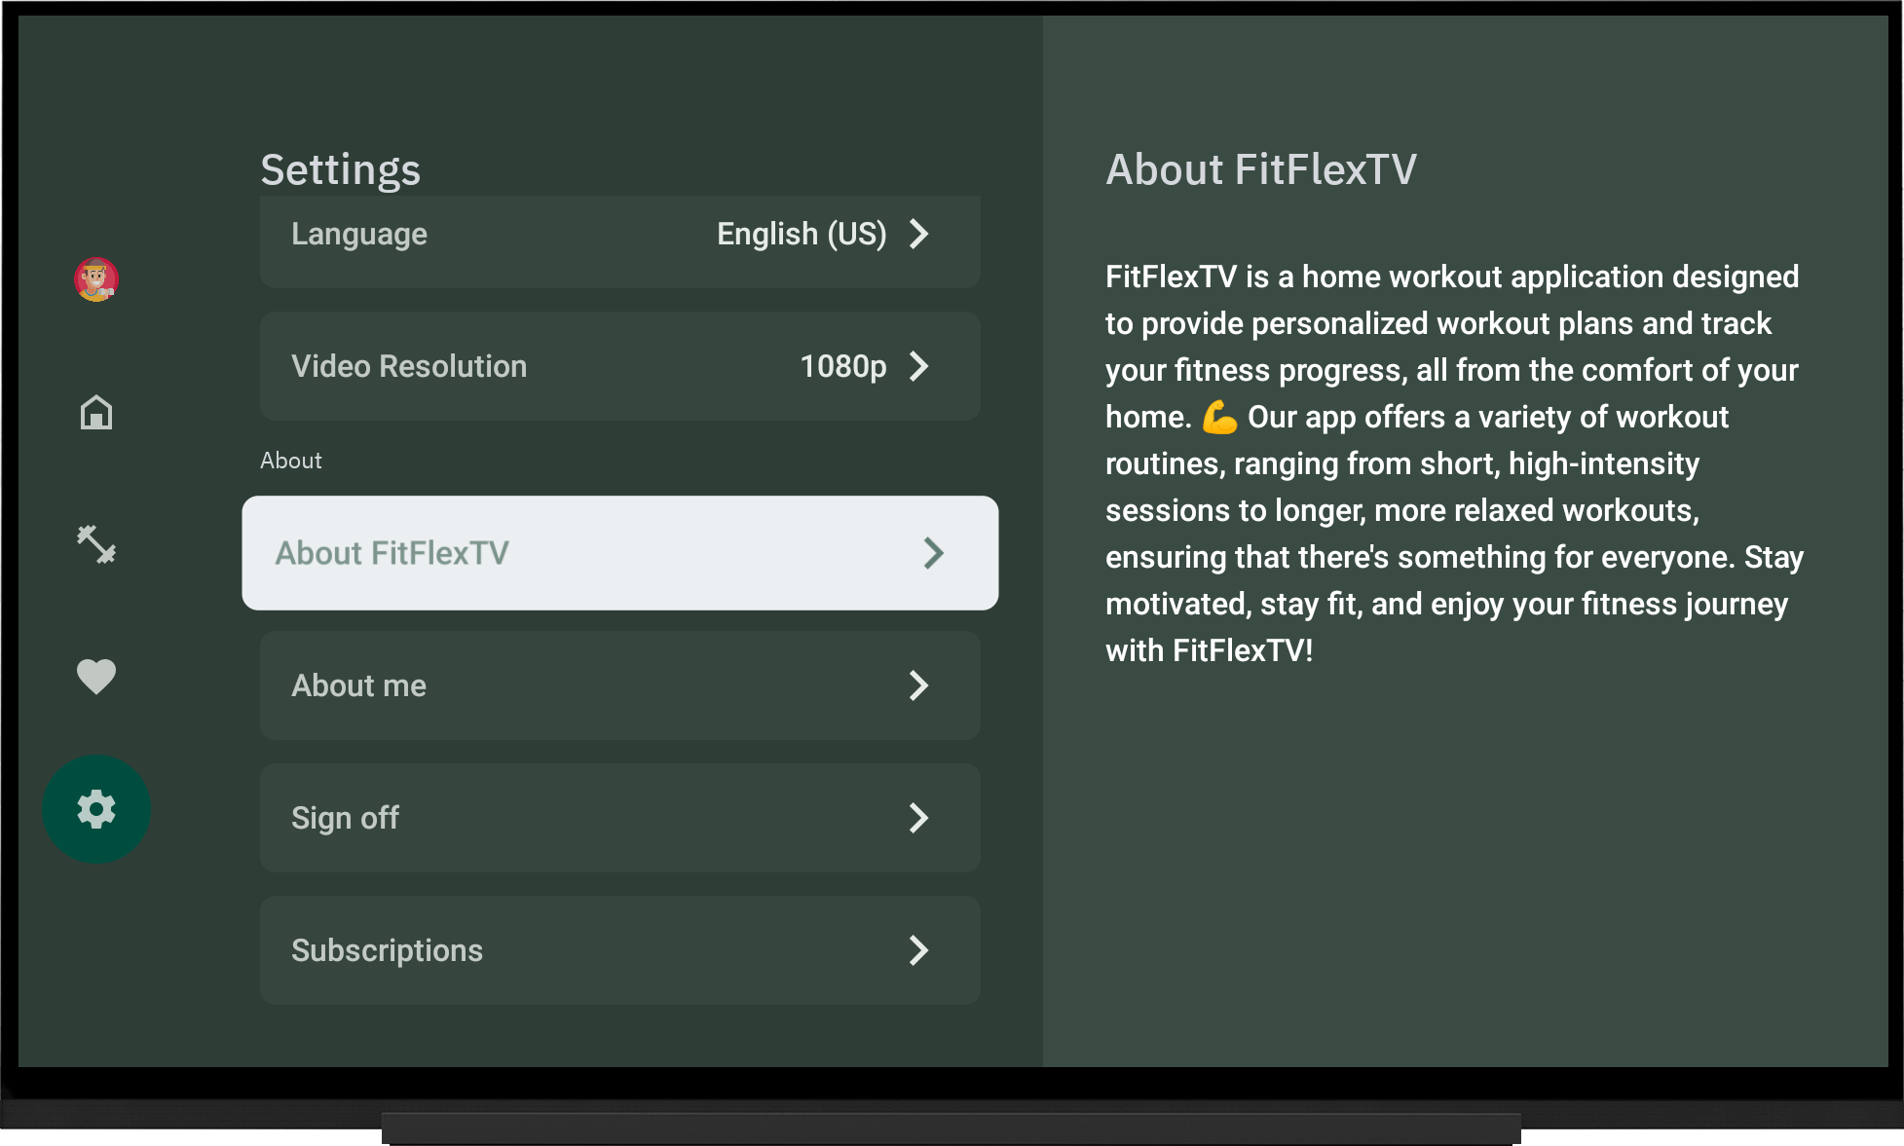
Task: Open the About me label
Action: tap(358, 685)
